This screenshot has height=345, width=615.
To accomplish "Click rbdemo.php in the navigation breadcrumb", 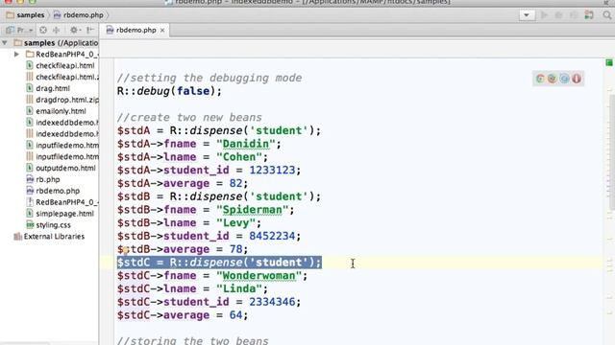I will click(79, 15).
